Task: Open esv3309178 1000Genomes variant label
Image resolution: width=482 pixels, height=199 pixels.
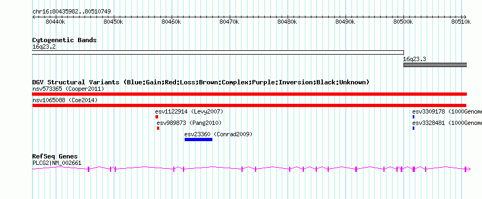Action: (x=447, y=111)
